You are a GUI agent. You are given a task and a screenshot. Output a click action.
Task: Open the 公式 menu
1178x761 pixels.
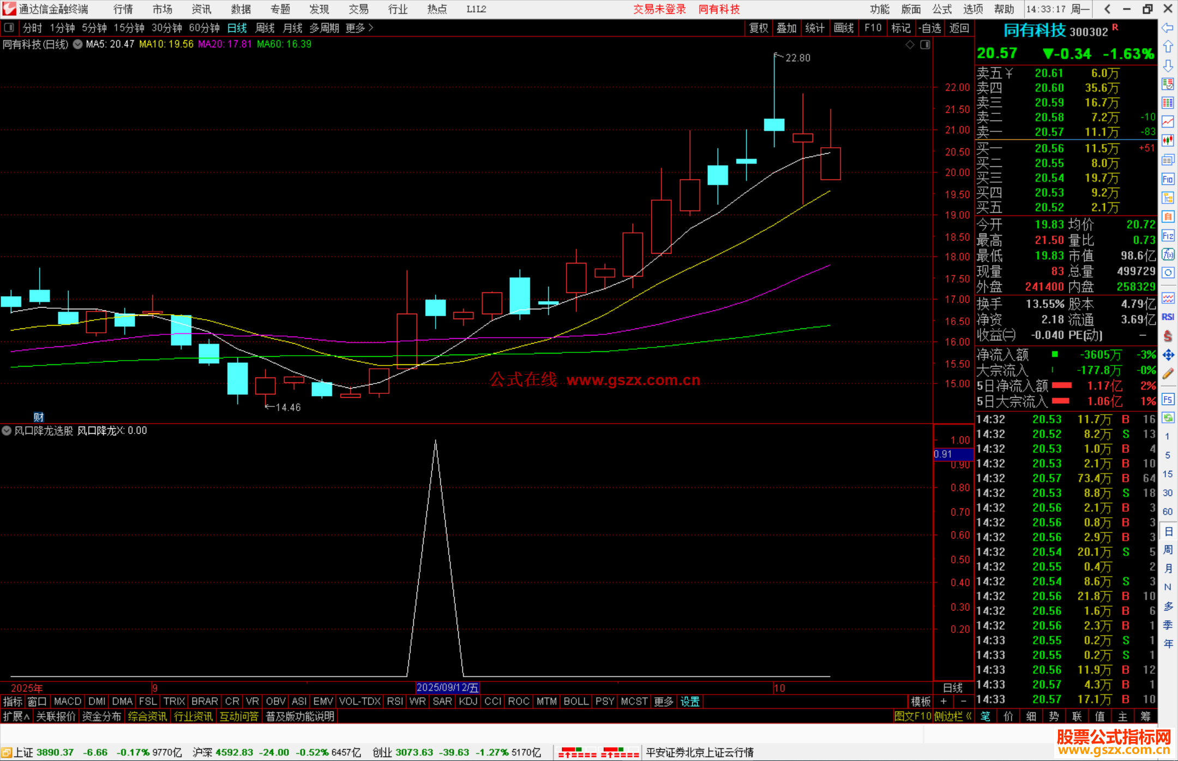click(x=941, y=9)
